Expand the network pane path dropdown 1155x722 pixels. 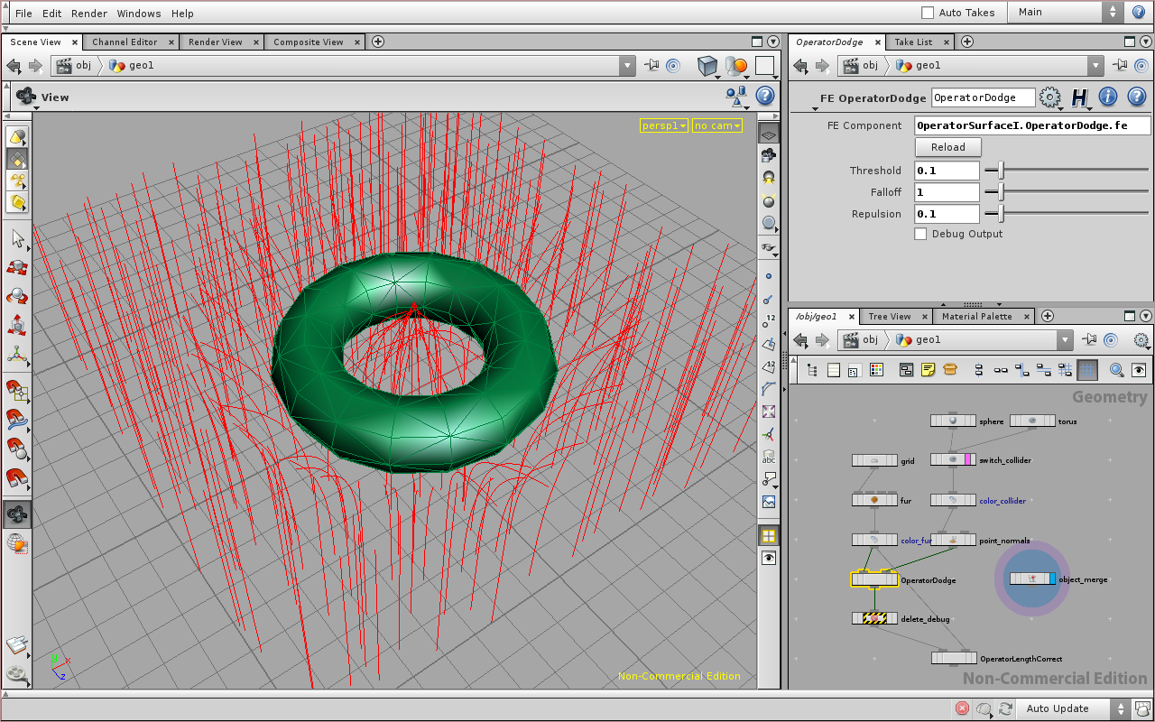pos(1066,340)
